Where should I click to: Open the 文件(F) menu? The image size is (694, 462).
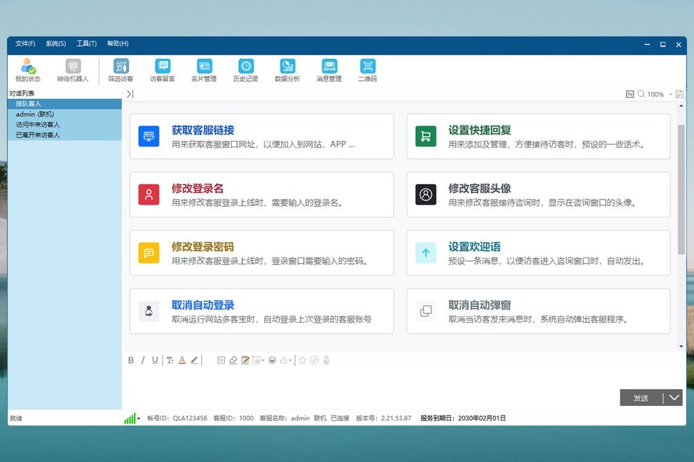coord(26,44)
